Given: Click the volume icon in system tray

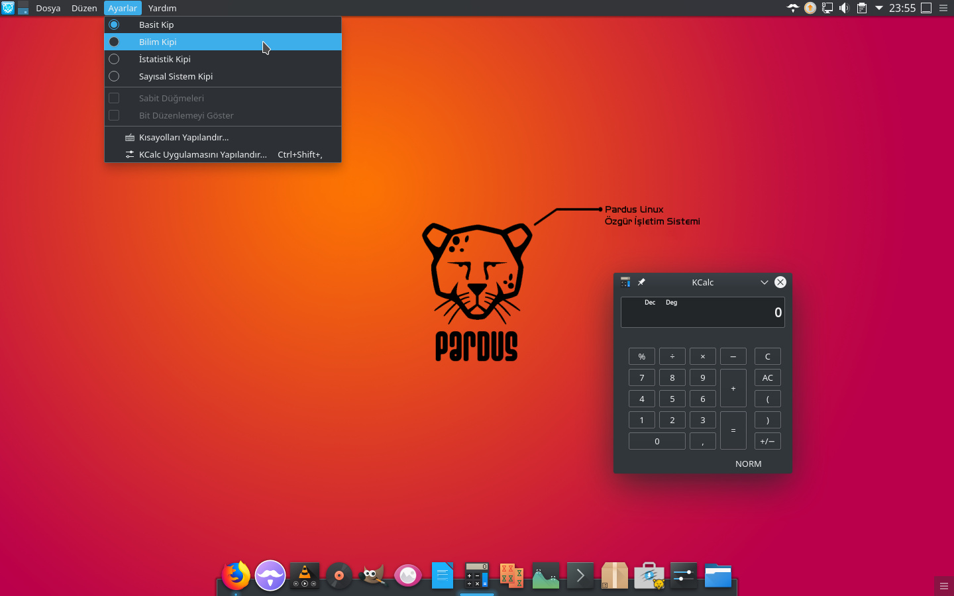Looking at the screenshot, I should coord(844,8).
